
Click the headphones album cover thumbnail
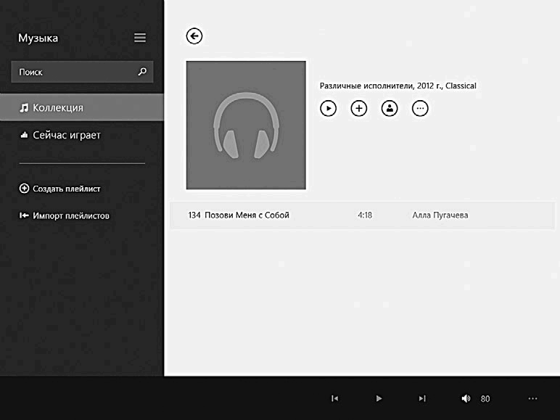(x=246, y=125)
